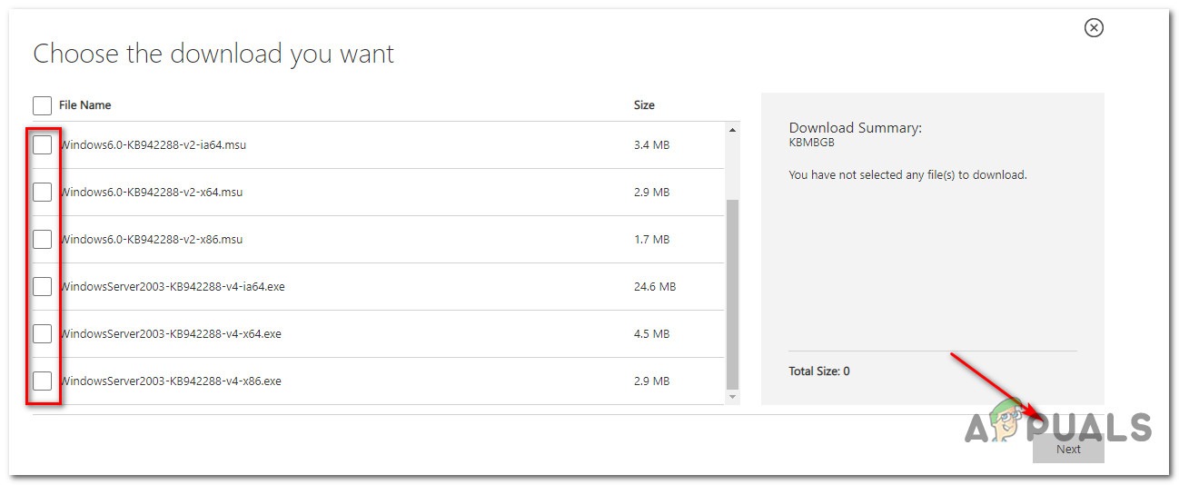Screen dimensions: 1179x485
Task: Click the file list scroll down arrow
Action: (x=732, y=397)
